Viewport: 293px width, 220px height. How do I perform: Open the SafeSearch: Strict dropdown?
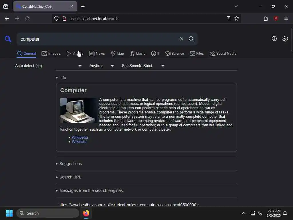point(143,66)
